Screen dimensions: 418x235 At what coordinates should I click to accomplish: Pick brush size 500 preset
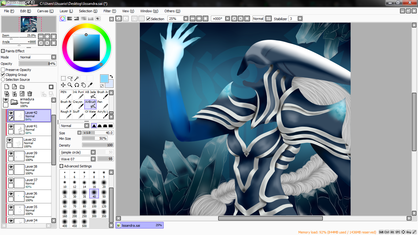click(x=84, y=223)
